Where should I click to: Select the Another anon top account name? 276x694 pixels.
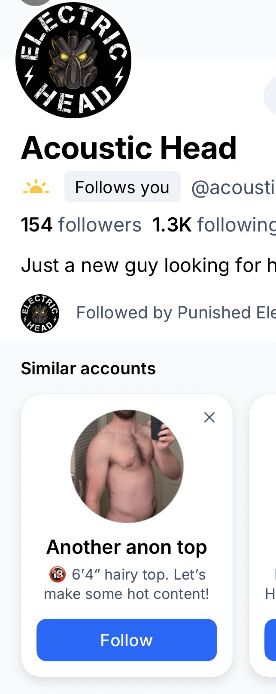click(127, 547)
